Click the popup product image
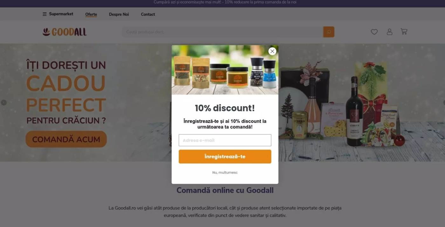Screen dimensions: 445x227 [x=225, y=70]
